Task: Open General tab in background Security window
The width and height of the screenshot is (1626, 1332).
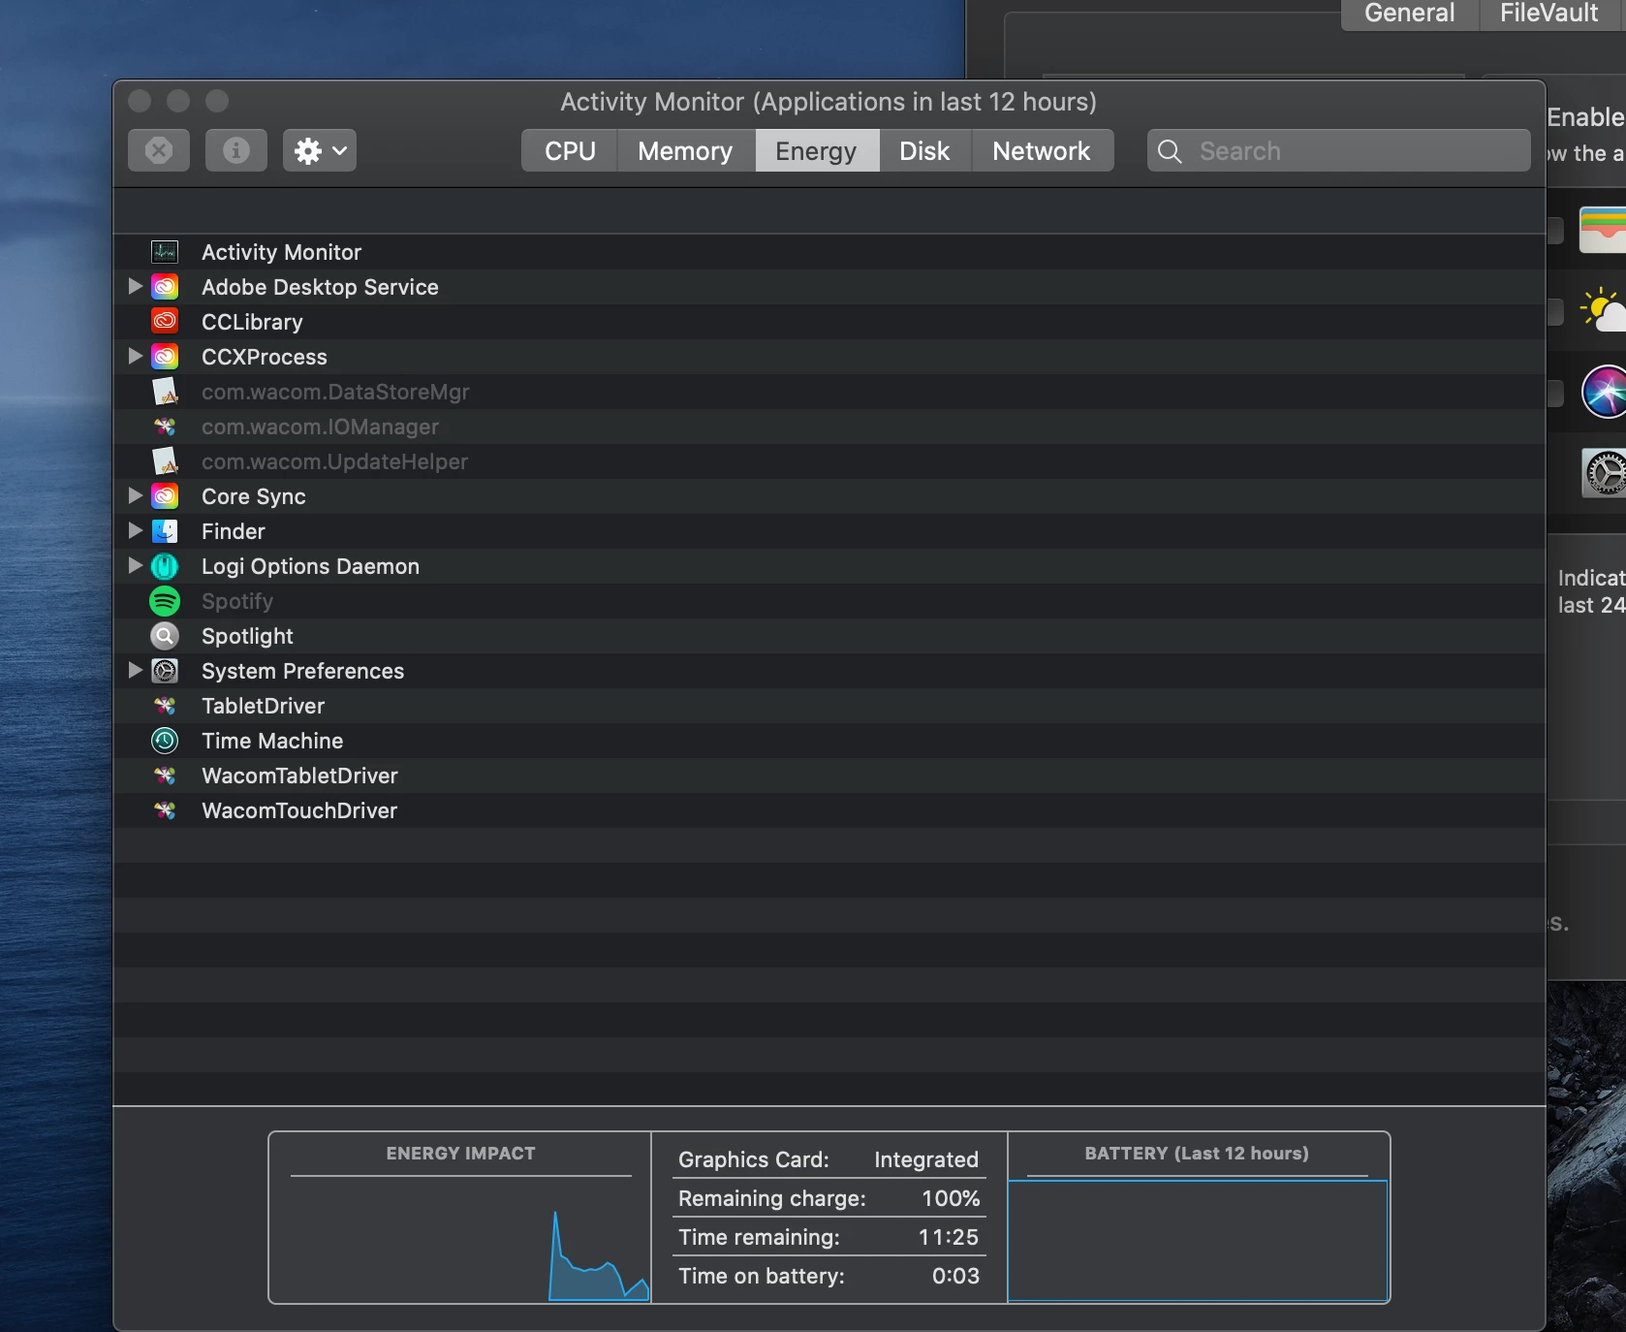Action: click(1410, 14)
